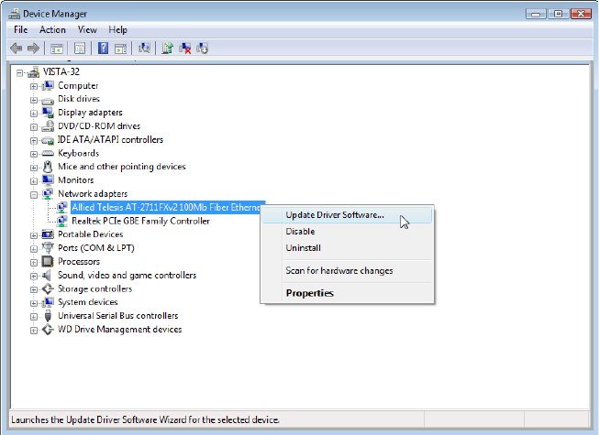The image size is (599, 435).
Task: Click the Properties toolbar icon
Action: pyautogui.click(x=80, y=48)
